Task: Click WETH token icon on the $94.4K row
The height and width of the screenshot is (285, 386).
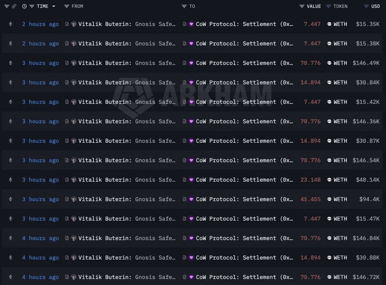Action: [x=329, y=199]
